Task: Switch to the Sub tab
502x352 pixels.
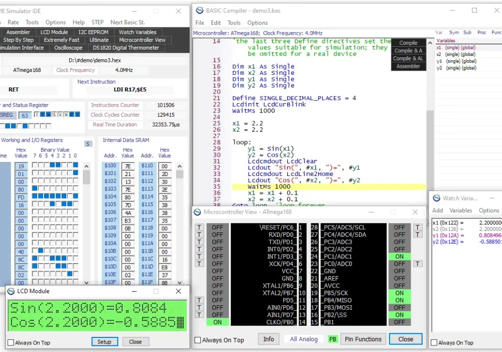Action: tap(467, 32)
